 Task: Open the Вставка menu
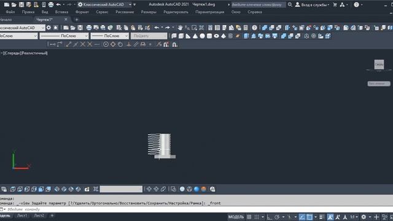[x=61, y=12]
